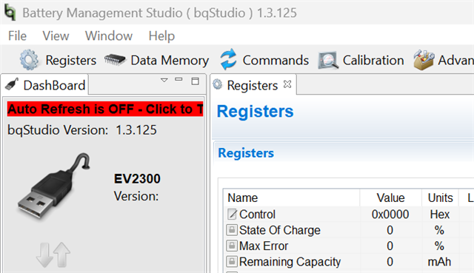Image resolution: width=474 pixels, height=273 pixels.
Task: Click the lock icon beside Max Error
Action: pyautogui.click(x=232, y=246)
